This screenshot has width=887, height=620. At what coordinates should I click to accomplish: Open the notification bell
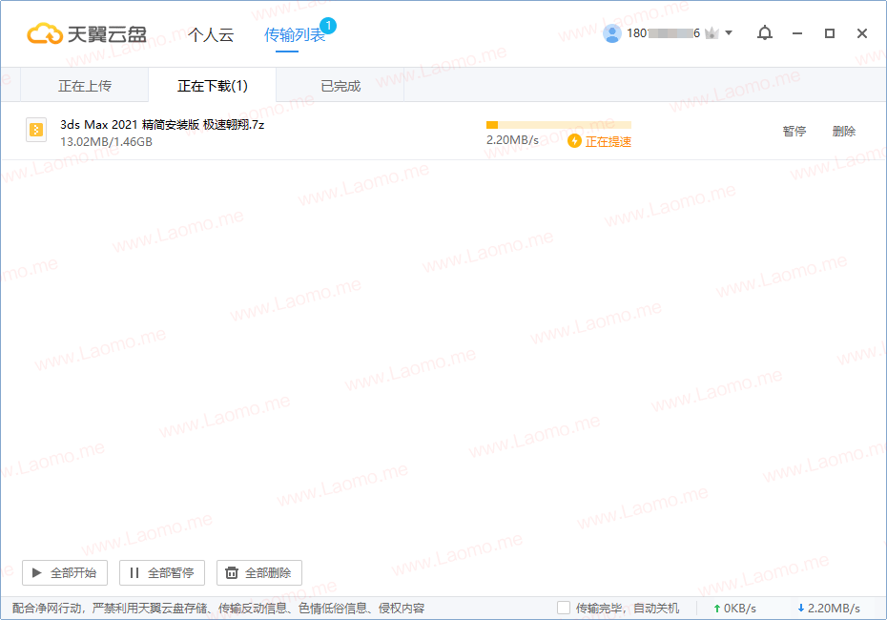[x=765, y=33]
